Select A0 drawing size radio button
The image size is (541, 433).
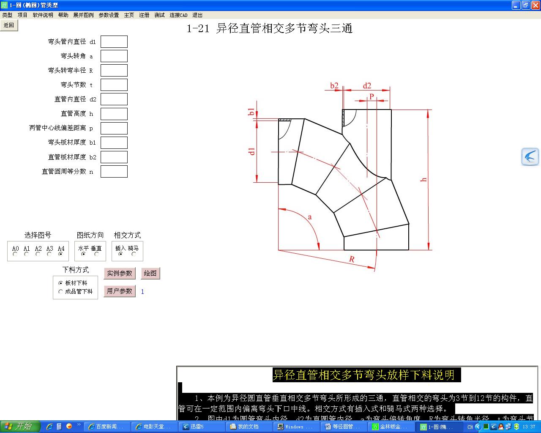15,254
